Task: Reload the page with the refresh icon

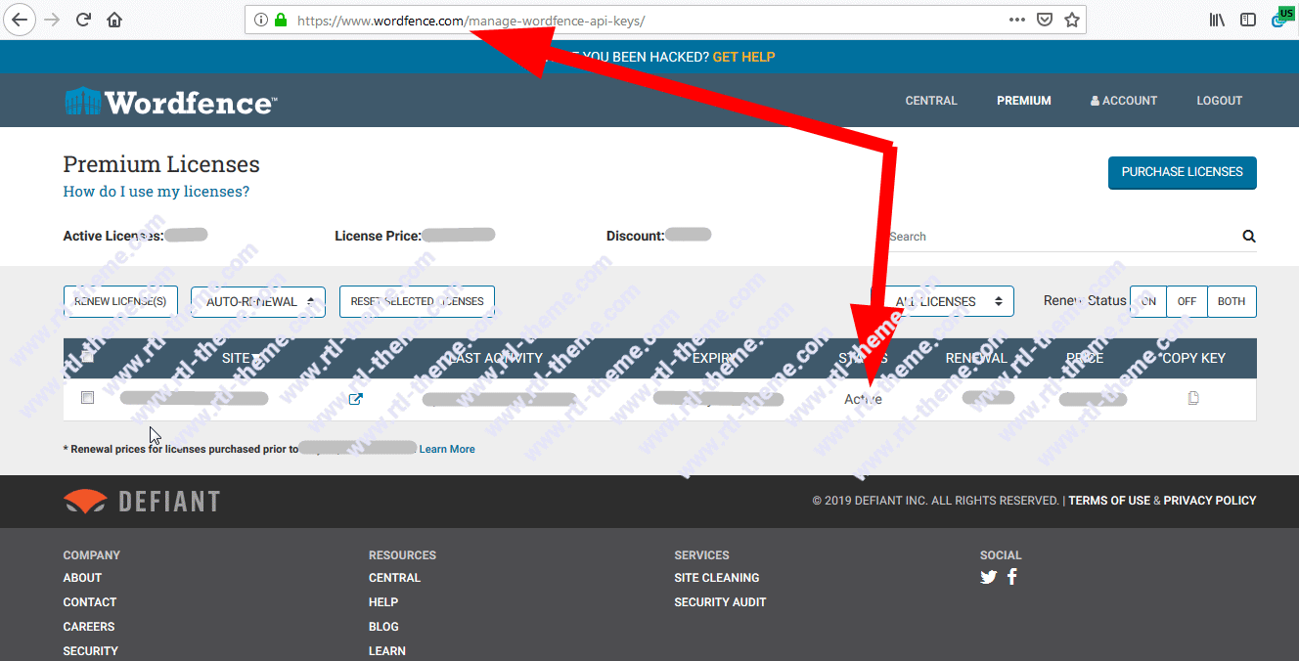Action: pyautogui.click(x=83, y=20)
